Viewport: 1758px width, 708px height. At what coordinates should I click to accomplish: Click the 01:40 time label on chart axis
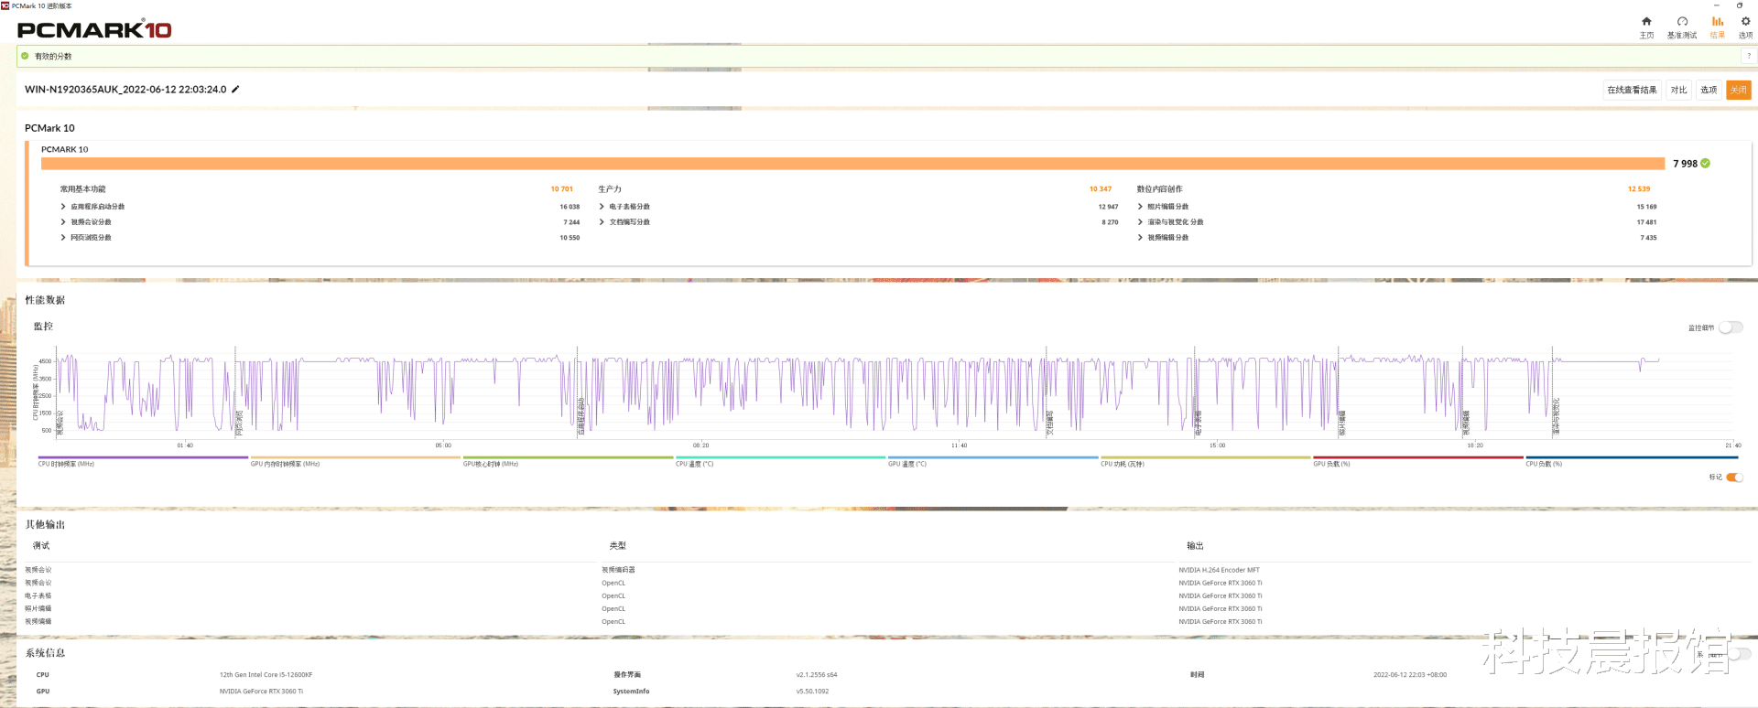(x=185, y=445)
